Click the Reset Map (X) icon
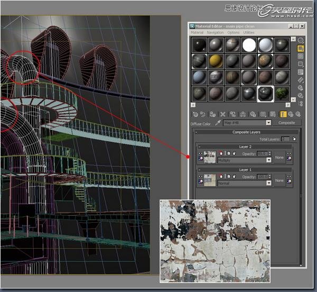Screen dimensions: 317x292 point(222,114)
